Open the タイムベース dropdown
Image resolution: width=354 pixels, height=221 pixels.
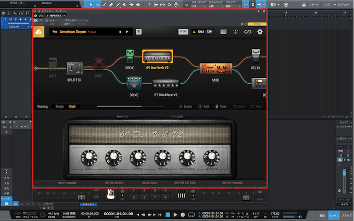point(215,6)
